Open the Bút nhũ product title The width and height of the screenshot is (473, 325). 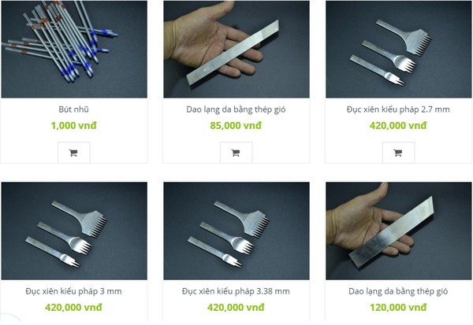click(x=74, y=109)
